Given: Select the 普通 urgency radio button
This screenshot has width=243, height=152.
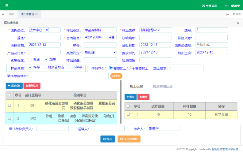Looking at the screenshot, I should pos(30,60).
